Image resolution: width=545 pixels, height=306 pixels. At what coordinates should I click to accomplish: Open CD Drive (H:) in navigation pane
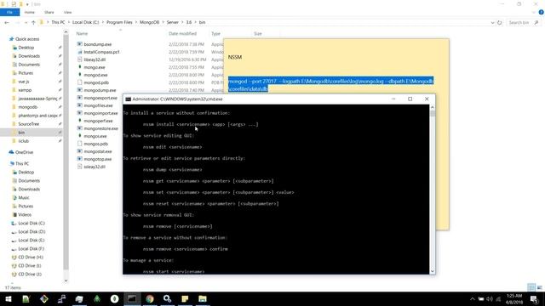click(x=31, y=257)
